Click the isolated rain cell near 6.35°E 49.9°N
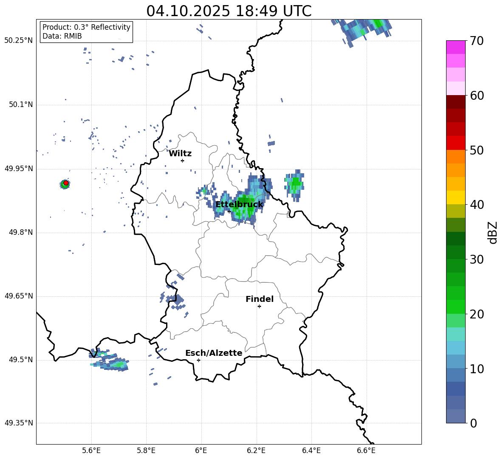Screen dimensions: 503x459 pyautogui.click(x=295, y=185)
